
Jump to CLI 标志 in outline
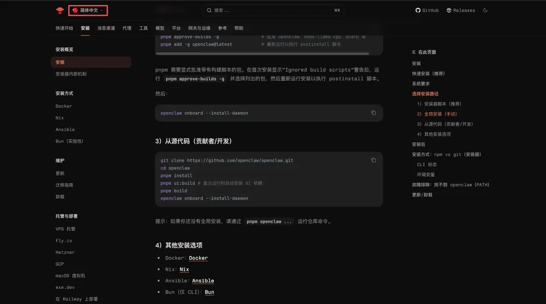(x=427, y=165)
